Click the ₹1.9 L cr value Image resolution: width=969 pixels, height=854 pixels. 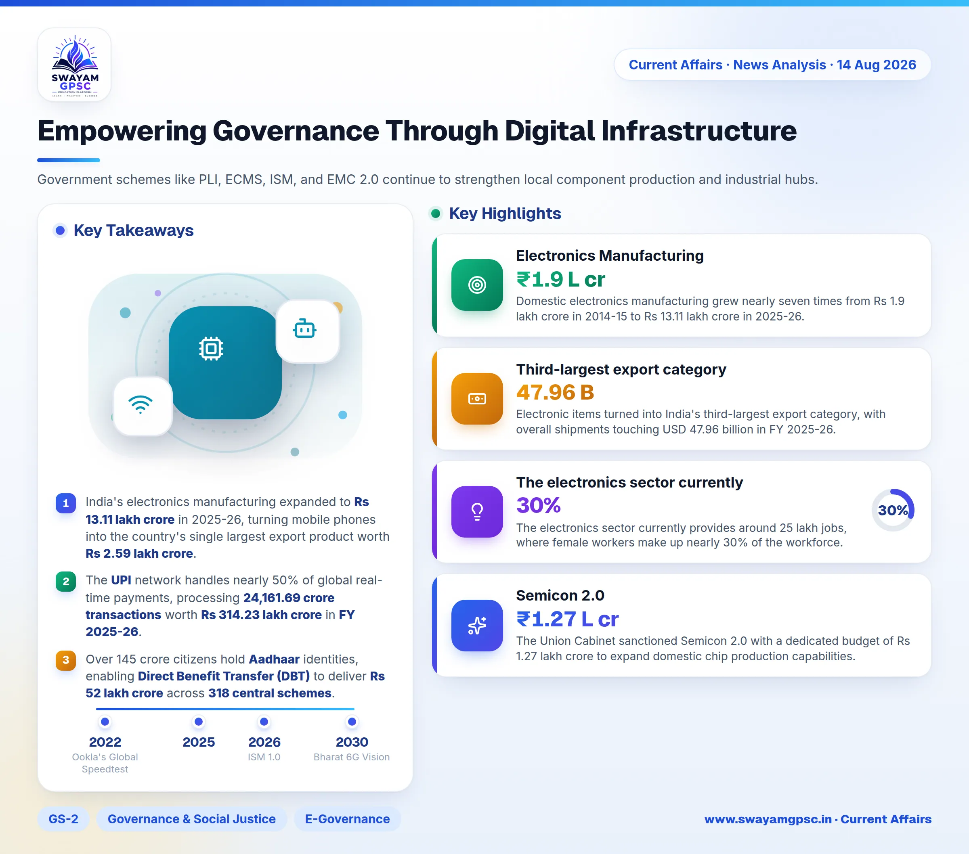click(561, 279)
